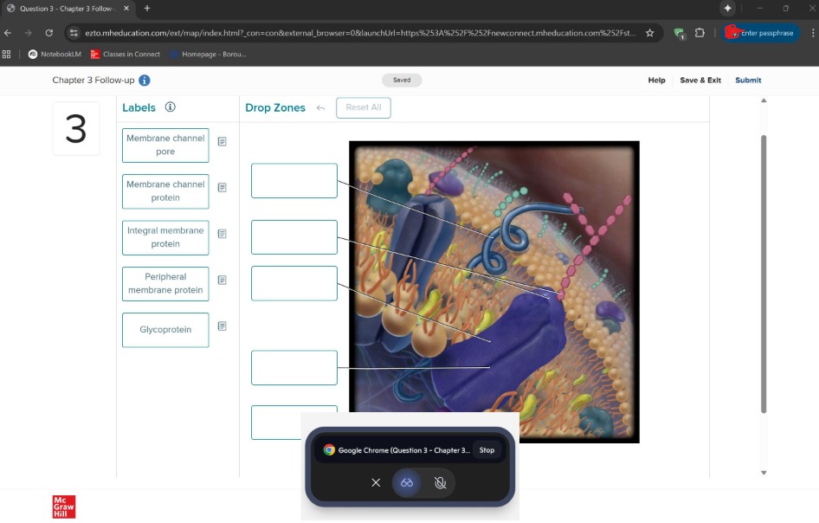Open a new browser tab
The image size is (819, 523).
pos(147,9)
